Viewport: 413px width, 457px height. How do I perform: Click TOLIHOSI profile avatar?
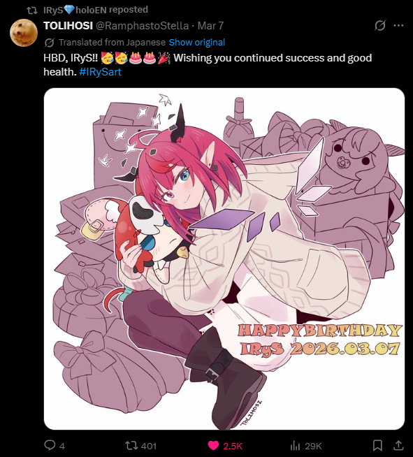pos(24,33)
